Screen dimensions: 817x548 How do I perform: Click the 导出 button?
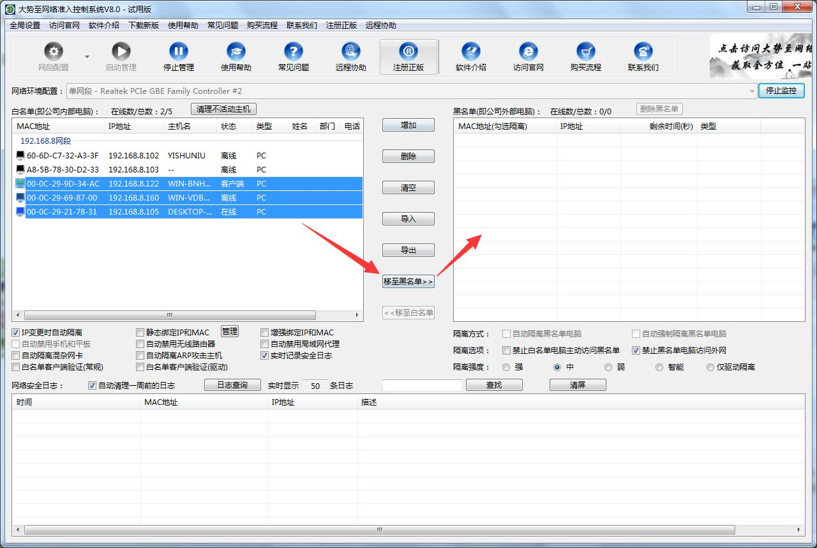coord(408,250)
